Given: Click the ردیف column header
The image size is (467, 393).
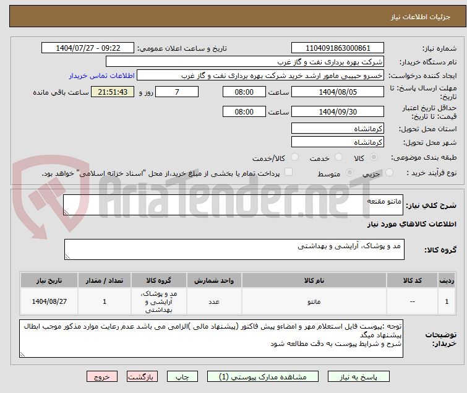Looking at the screenshot, I should pos(447,280).
